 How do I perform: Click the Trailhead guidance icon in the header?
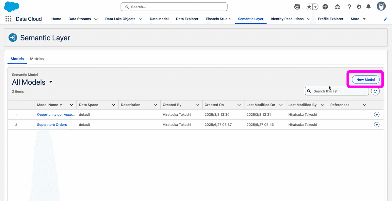coord(337,7)
